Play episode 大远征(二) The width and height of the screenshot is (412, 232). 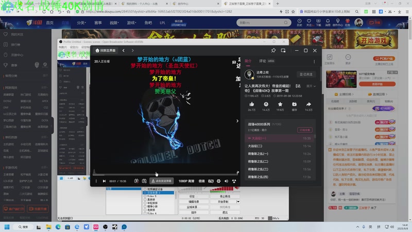[x=279, y=146]
